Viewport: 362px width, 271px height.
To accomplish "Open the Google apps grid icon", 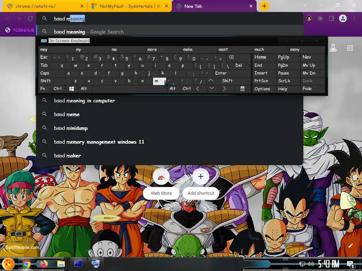I will (350, 48).
